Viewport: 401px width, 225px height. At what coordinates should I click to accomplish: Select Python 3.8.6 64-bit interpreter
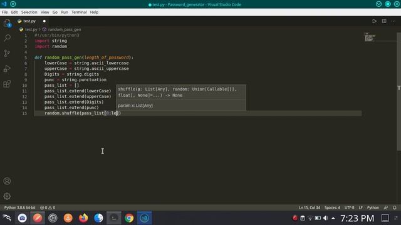(20, 207)
